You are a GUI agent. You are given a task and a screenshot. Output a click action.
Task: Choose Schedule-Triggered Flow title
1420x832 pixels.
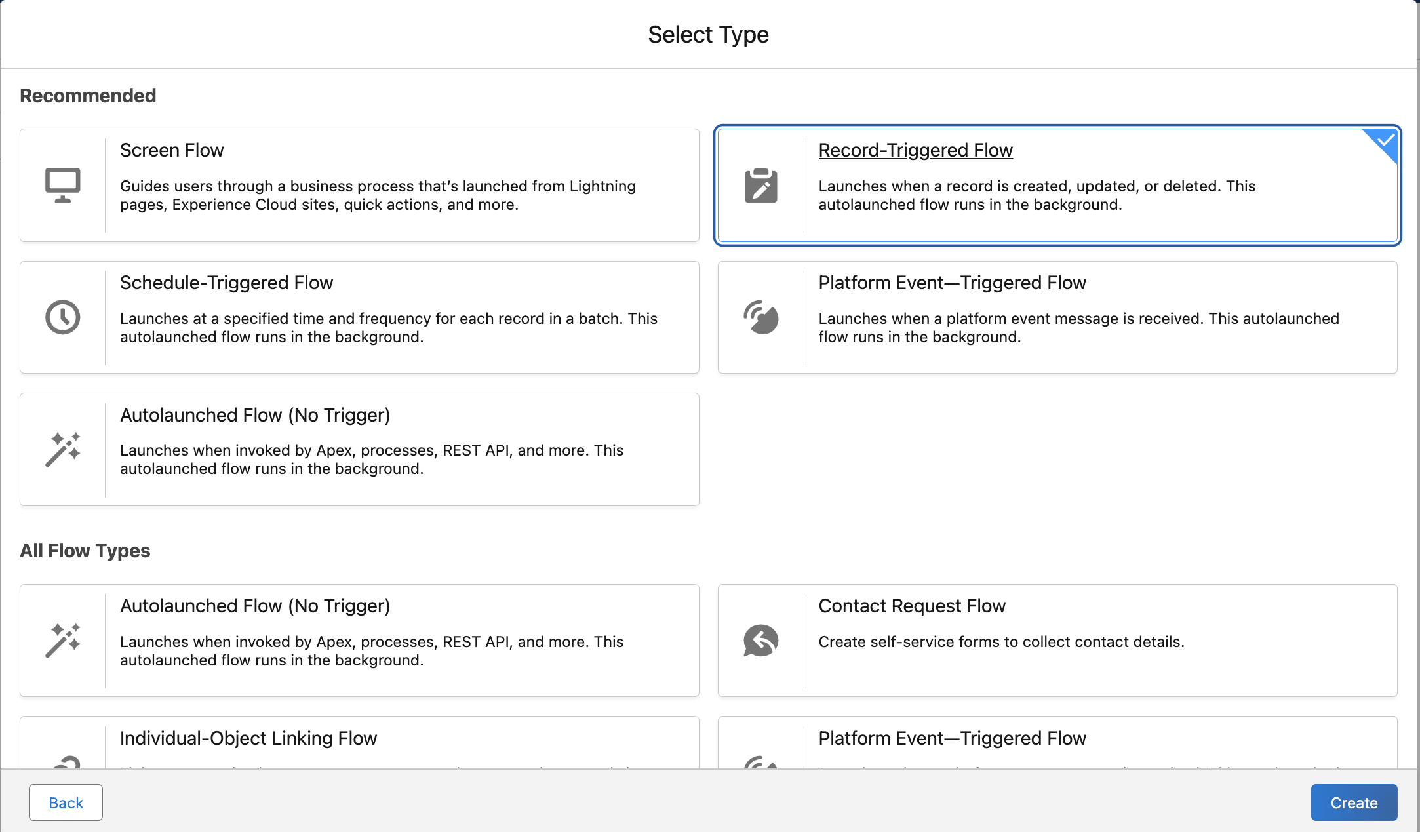click(226, 283)
